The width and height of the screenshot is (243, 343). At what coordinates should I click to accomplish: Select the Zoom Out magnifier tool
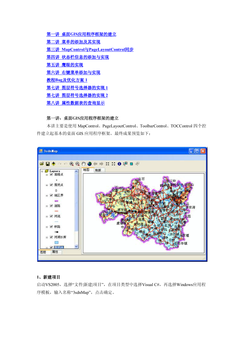point(78,164)
